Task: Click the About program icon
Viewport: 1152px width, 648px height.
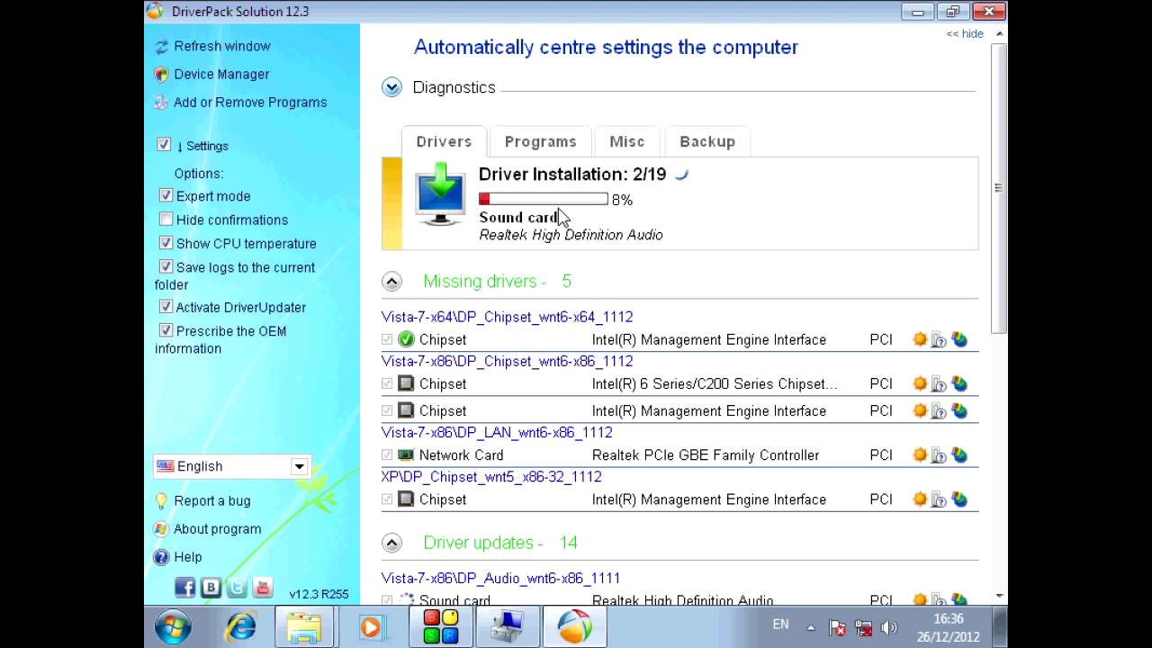Action: pyautogui.click(x=161, y=529)
